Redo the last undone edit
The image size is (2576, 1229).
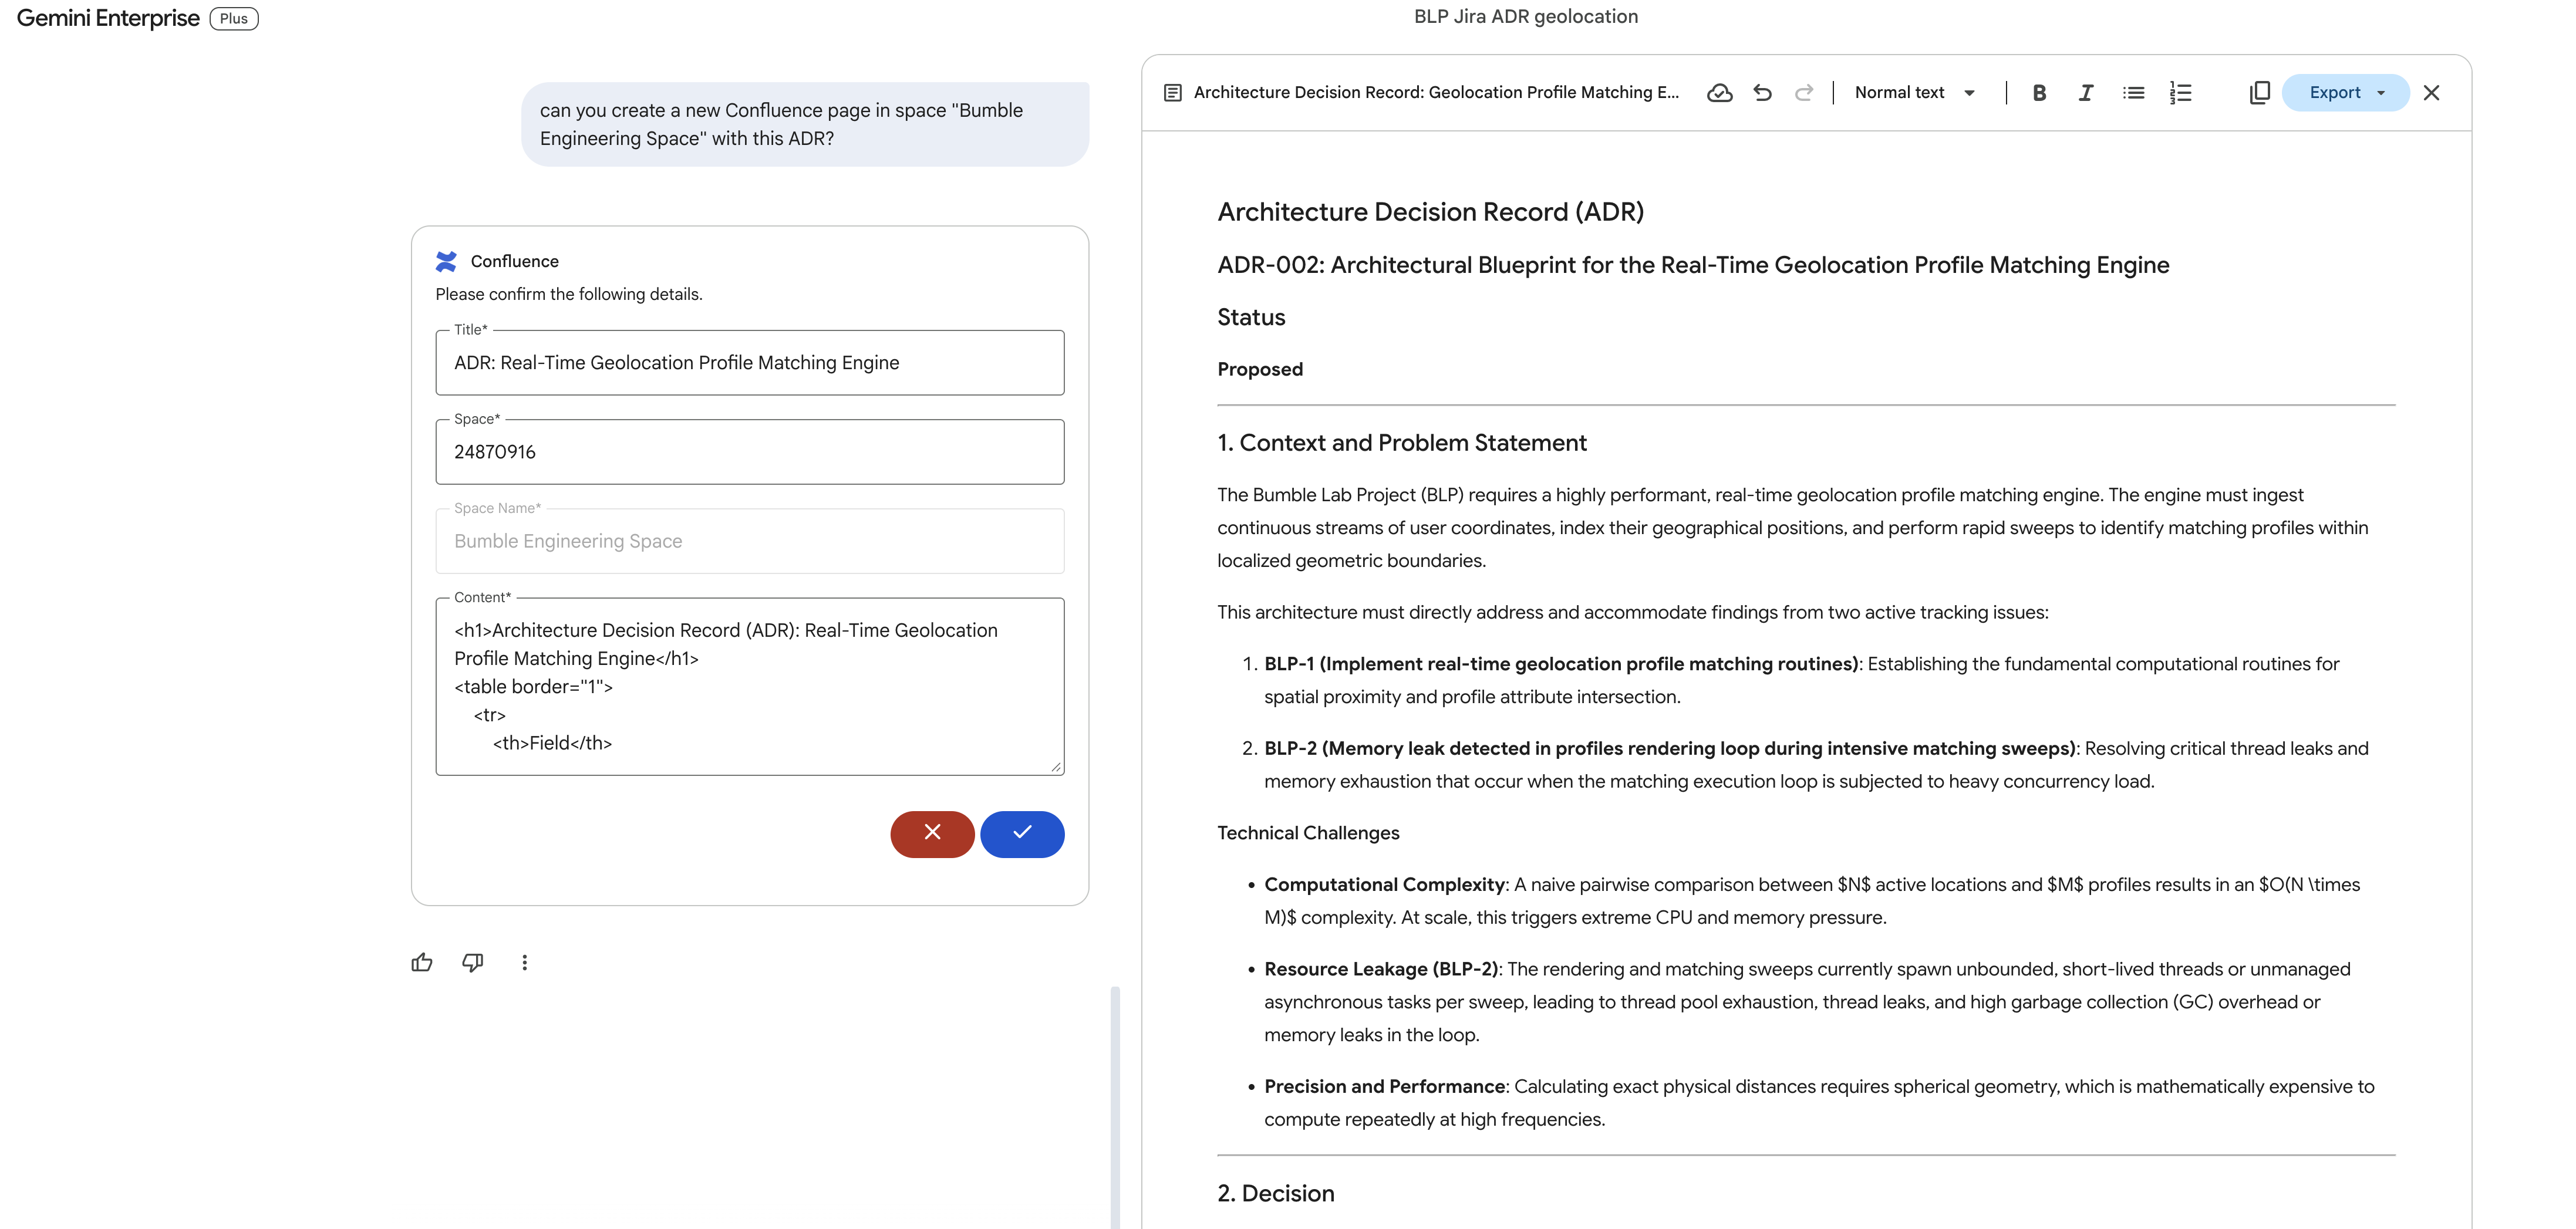point(1804,92)
